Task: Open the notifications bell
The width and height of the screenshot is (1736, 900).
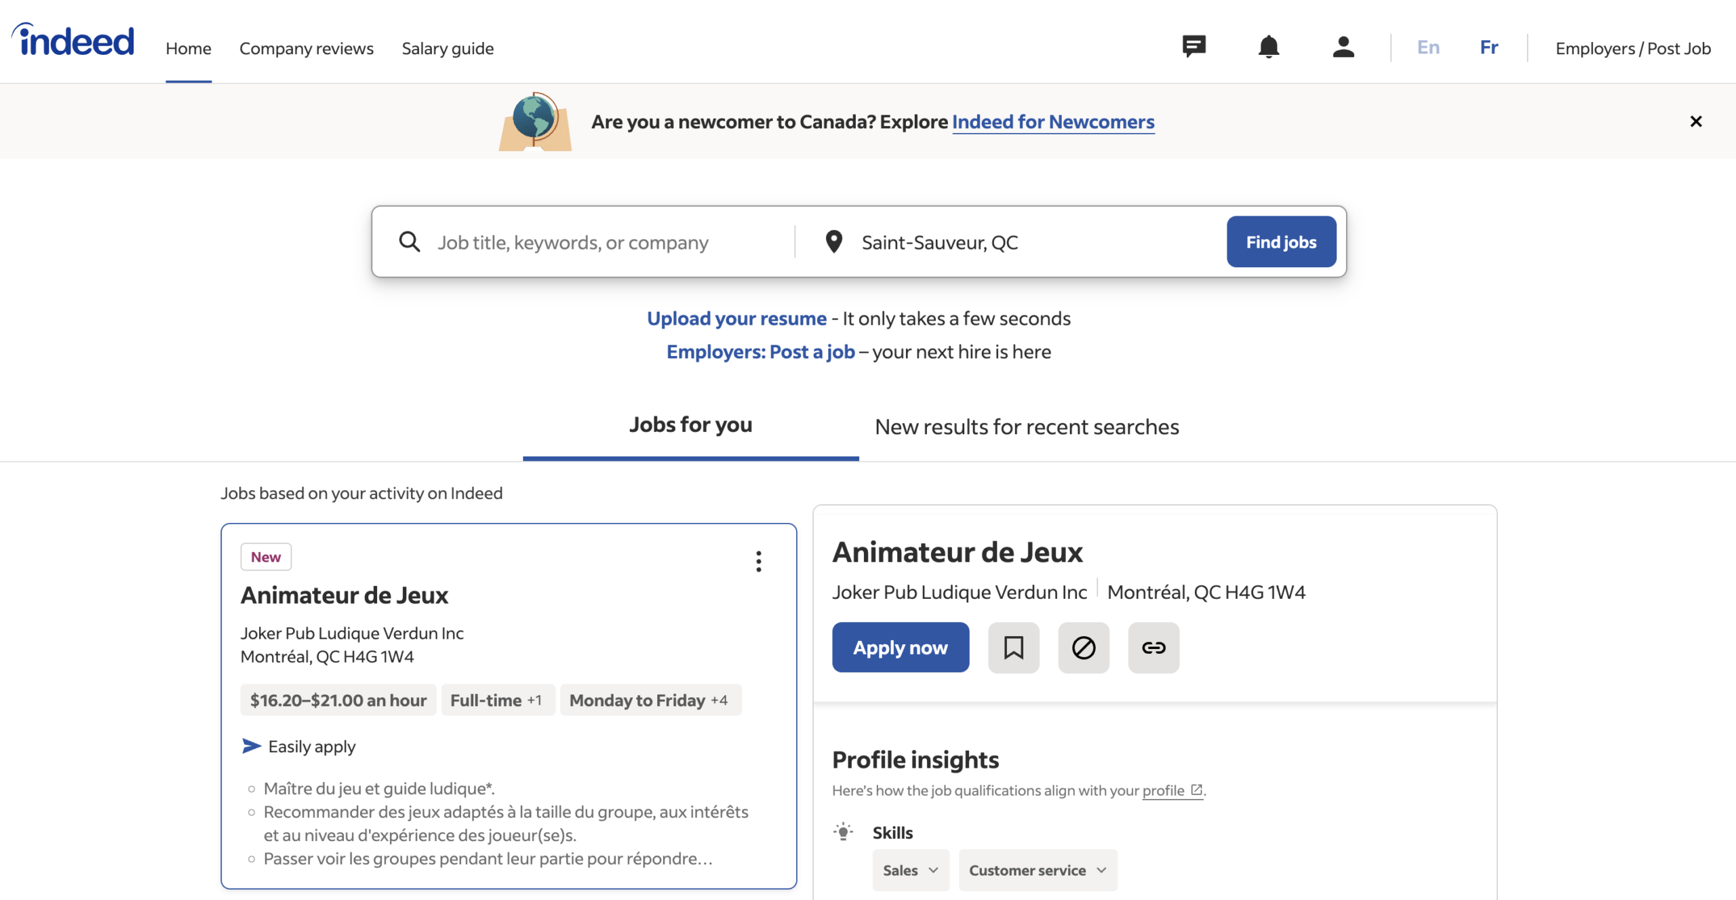Action: click(x=1268, y=47)
